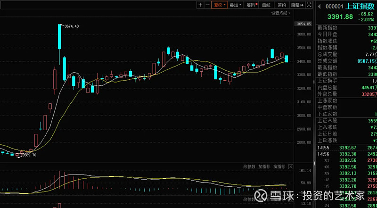Viewport: 377px width, 208px height.
Task: Toggle the 筹码 chip distribution view
Action: 252,5
